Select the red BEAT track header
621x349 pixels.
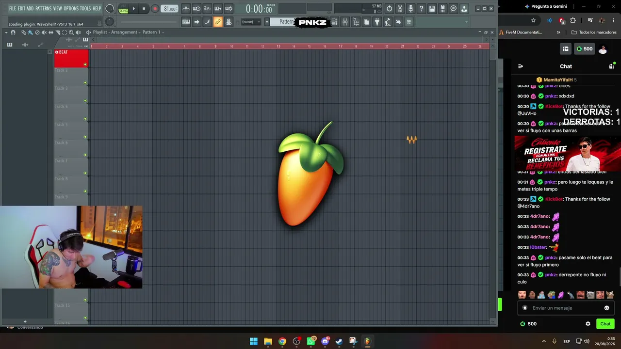click(x=71, y=58)
